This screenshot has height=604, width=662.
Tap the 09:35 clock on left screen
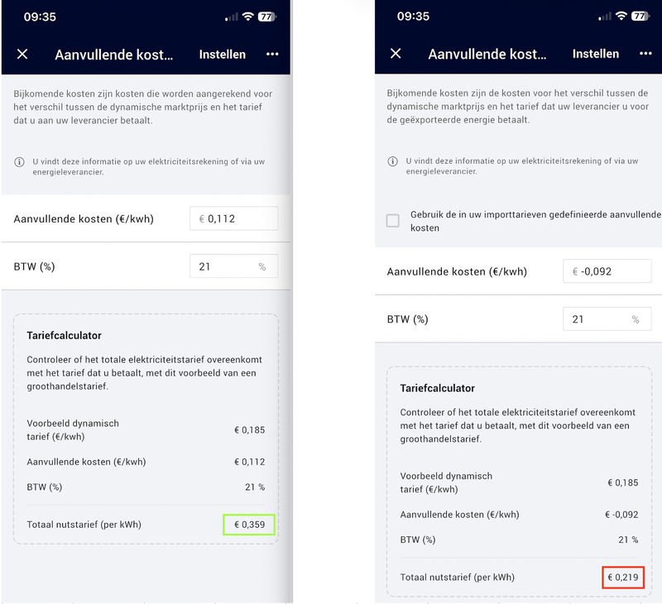tap(40, 16)
